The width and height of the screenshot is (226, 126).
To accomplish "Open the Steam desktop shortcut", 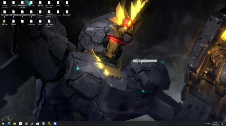I will pos(58,4).
